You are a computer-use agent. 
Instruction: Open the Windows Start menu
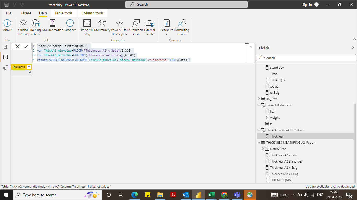pos(6,195)
